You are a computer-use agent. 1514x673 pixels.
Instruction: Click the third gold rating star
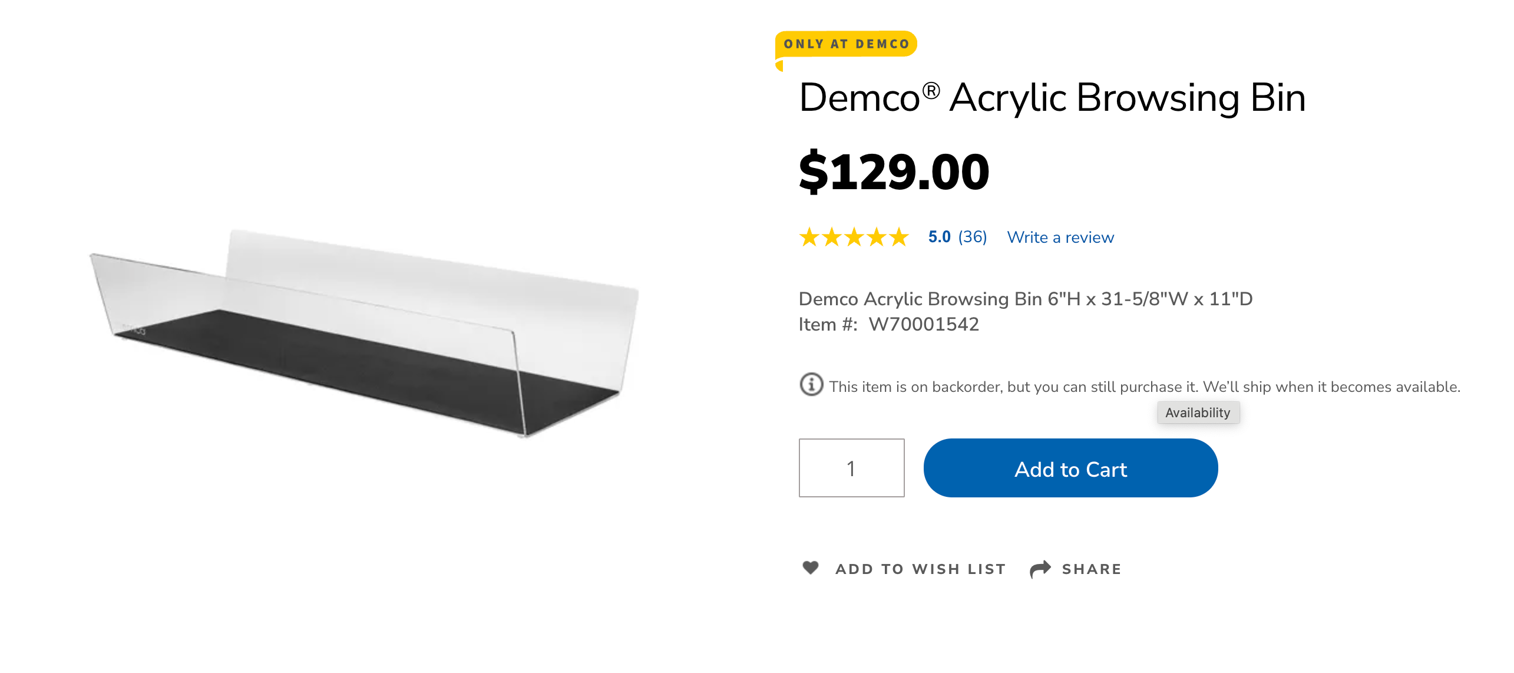(x=854, y=237)
